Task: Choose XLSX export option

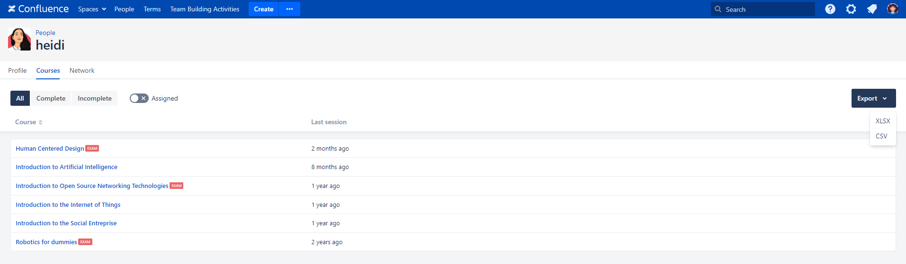Action: point(882,121)
